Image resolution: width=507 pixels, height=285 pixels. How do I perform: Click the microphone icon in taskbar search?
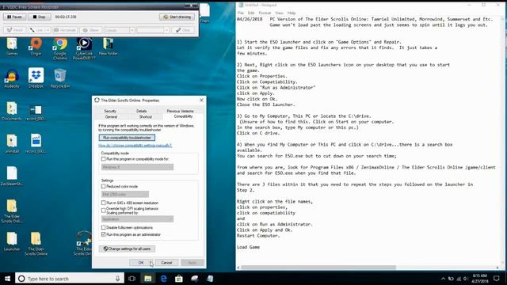(118, 278)
